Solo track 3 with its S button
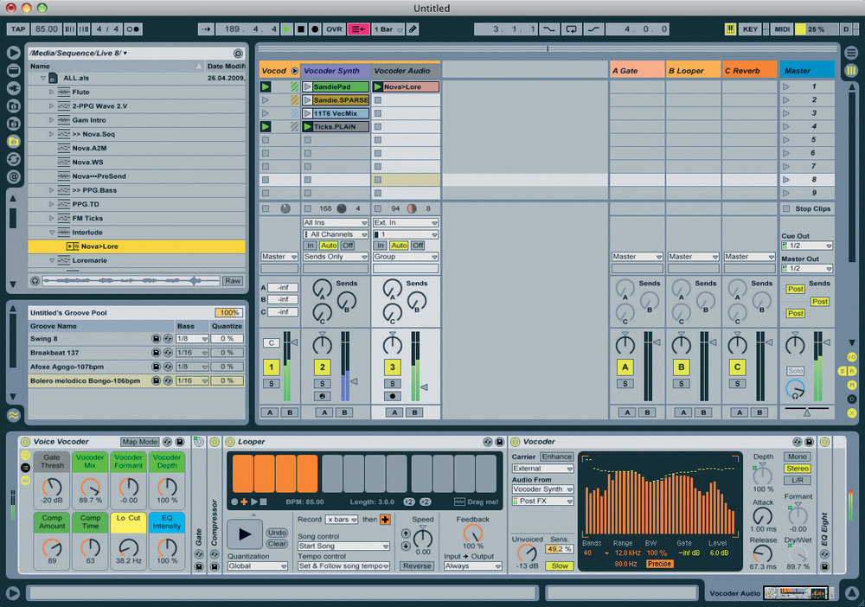This screenshot has height=607, width=865. pos(392,384)
